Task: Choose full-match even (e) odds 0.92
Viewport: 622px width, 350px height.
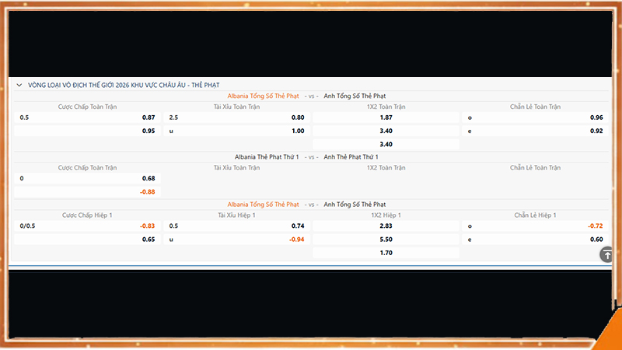Action: [596, 131]
